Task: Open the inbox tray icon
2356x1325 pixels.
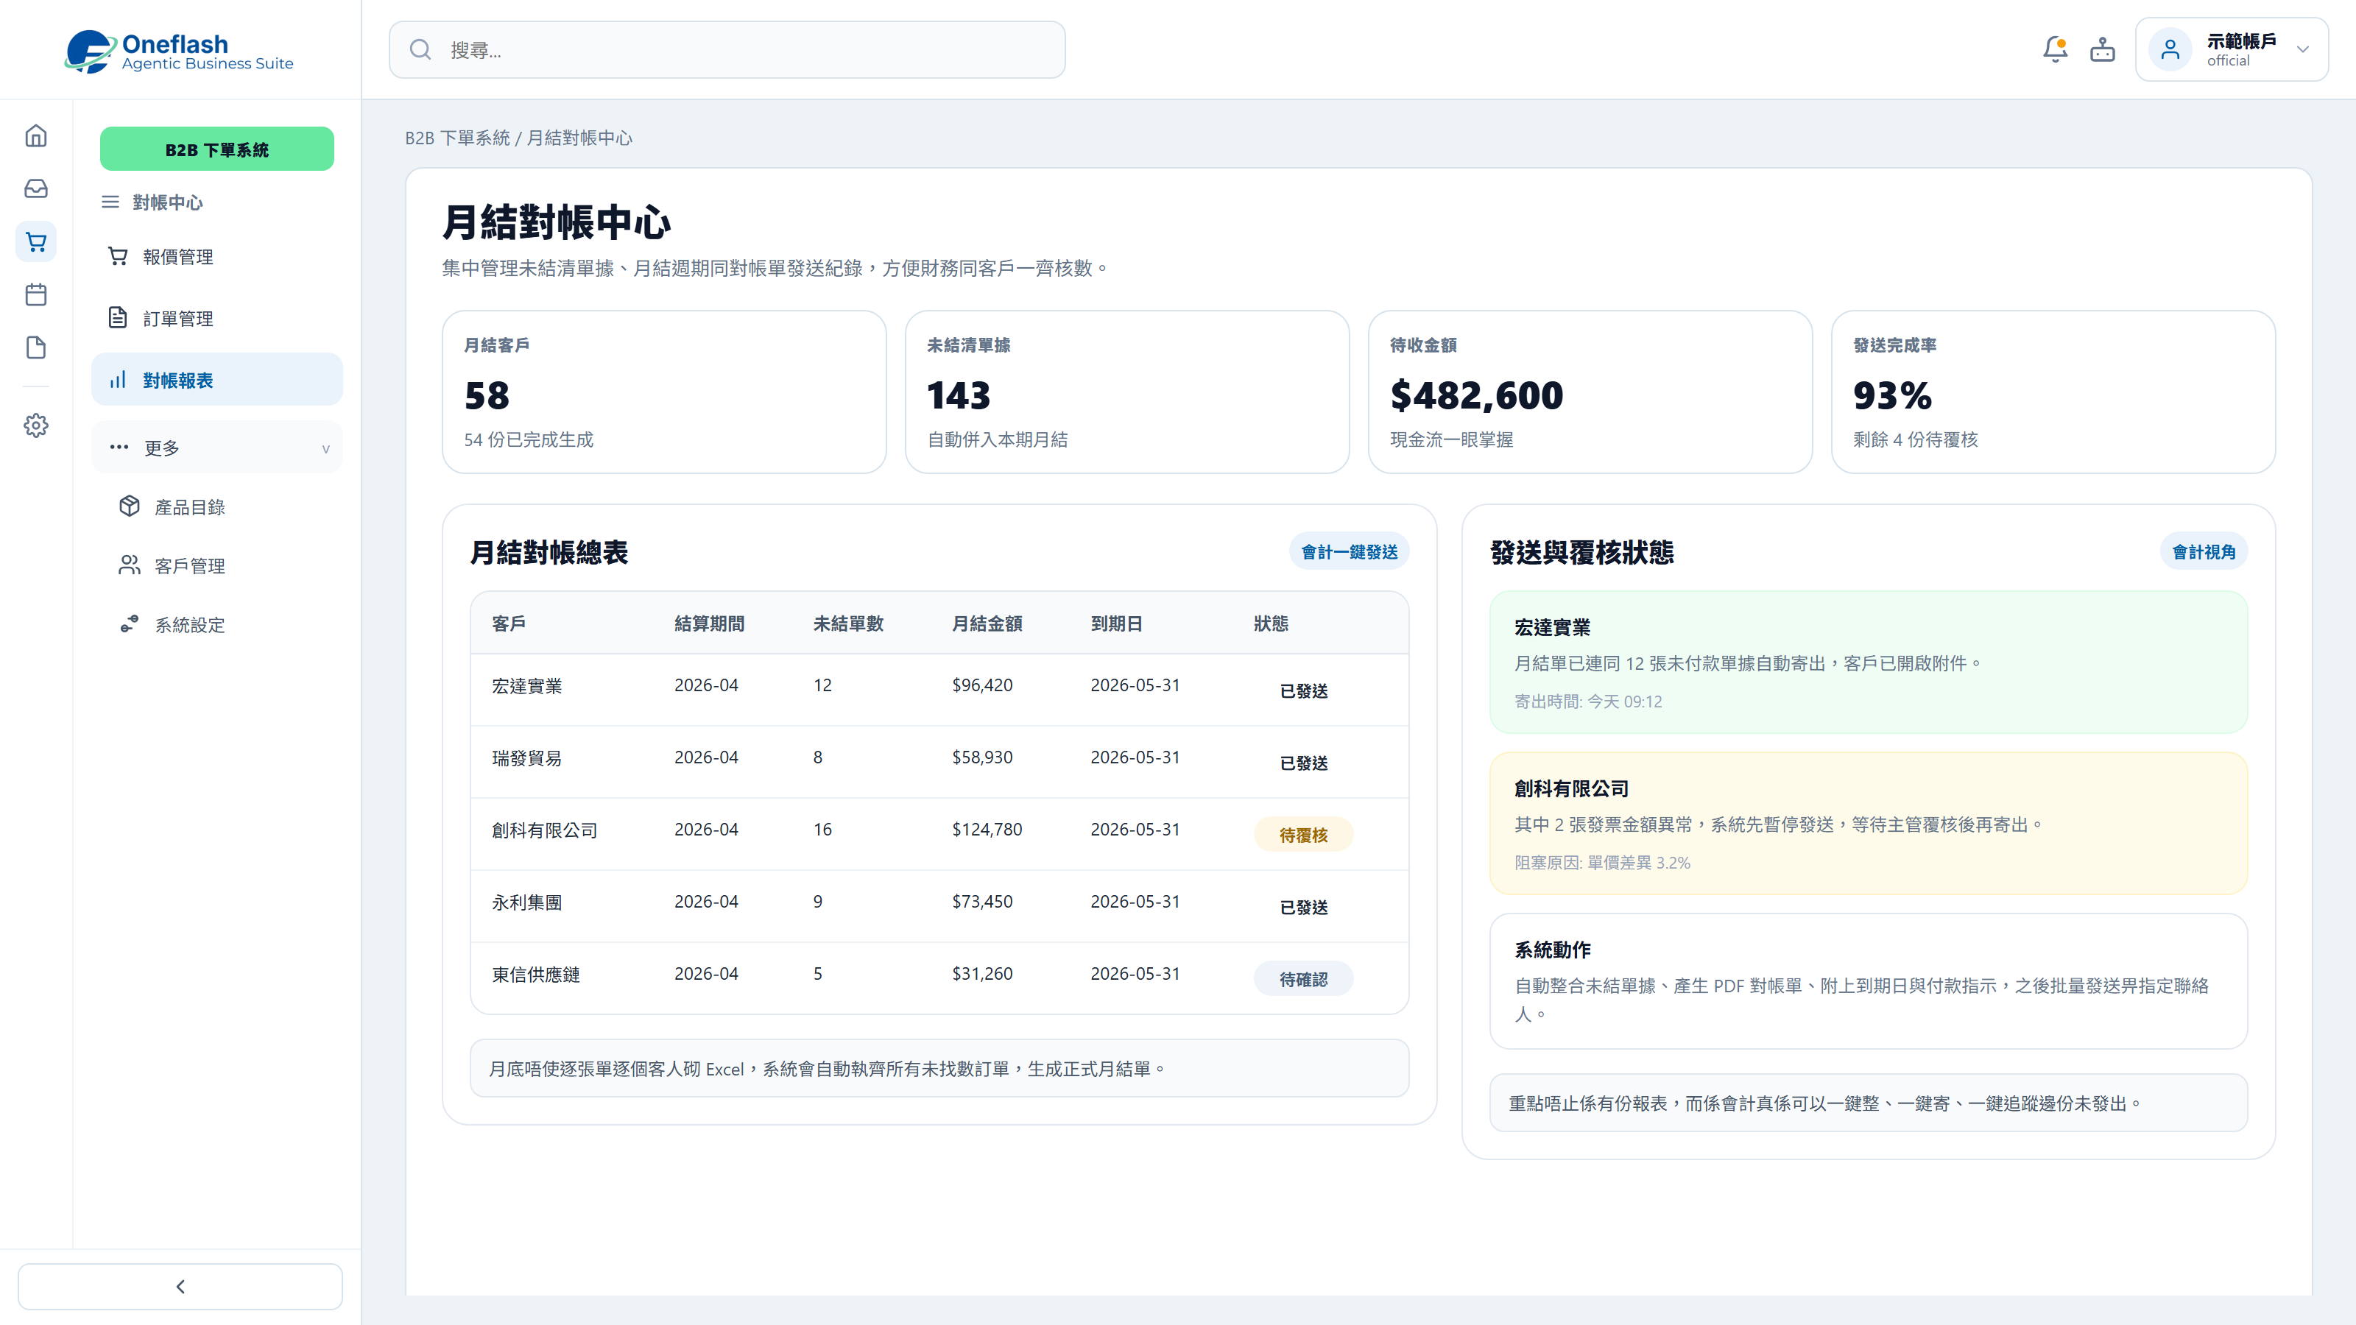Action: coord(35,188)
